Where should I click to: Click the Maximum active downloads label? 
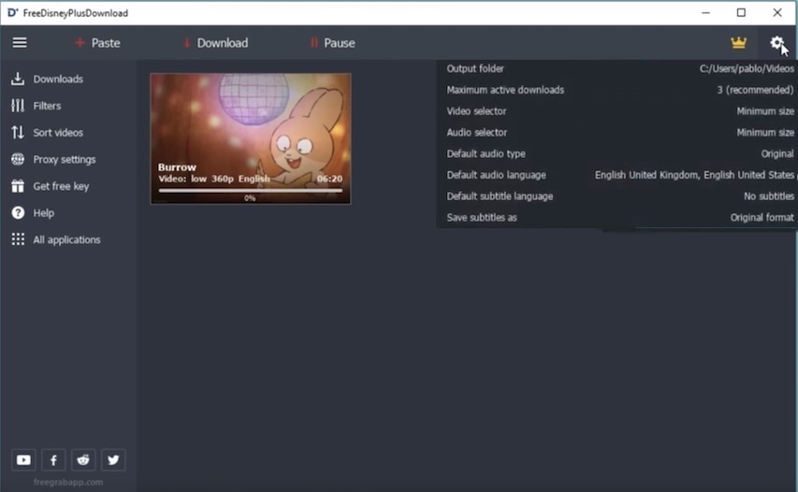tap(505, 90)
